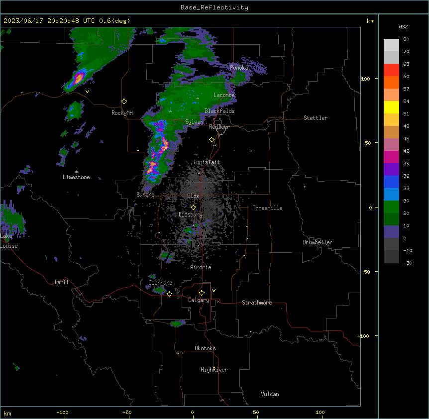Click the Strathmore town label

click(x=257, y=303)
